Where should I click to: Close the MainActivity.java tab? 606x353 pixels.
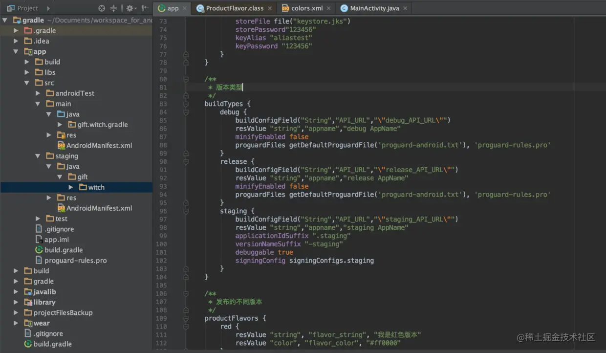[405, 8]
